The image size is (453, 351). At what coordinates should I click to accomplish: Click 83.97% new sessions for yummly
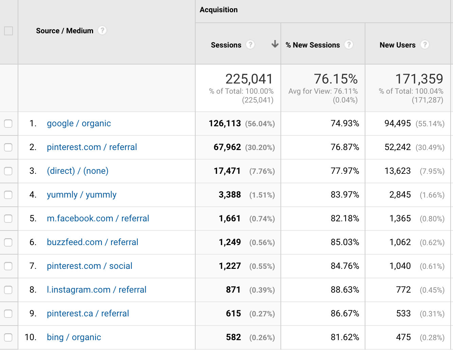345,195
